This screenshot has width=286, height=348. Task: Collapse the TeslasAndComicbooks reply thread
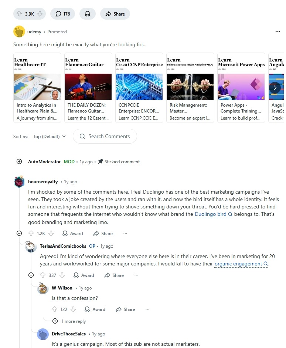pyautogui.click(x=31, y=275)
